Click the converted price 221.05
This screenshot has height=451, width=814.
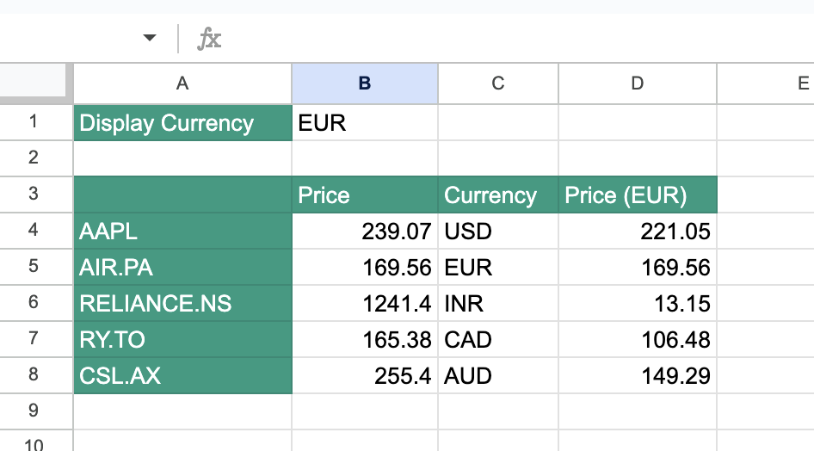[x=638, y=231]
